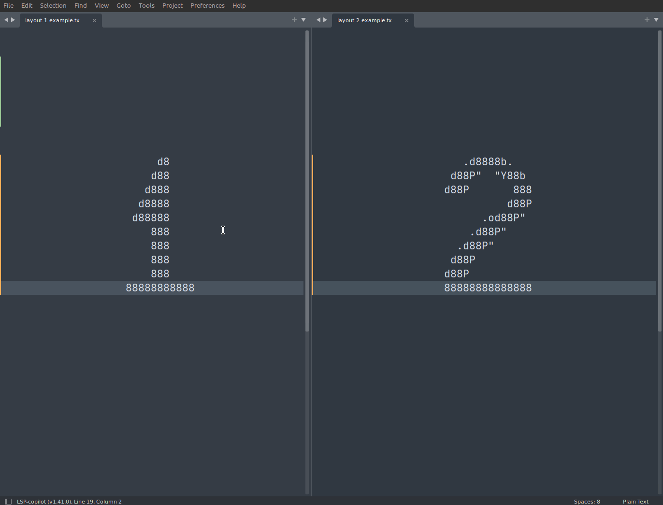
Task: Open the Goto menu
Action: (123, 5)
